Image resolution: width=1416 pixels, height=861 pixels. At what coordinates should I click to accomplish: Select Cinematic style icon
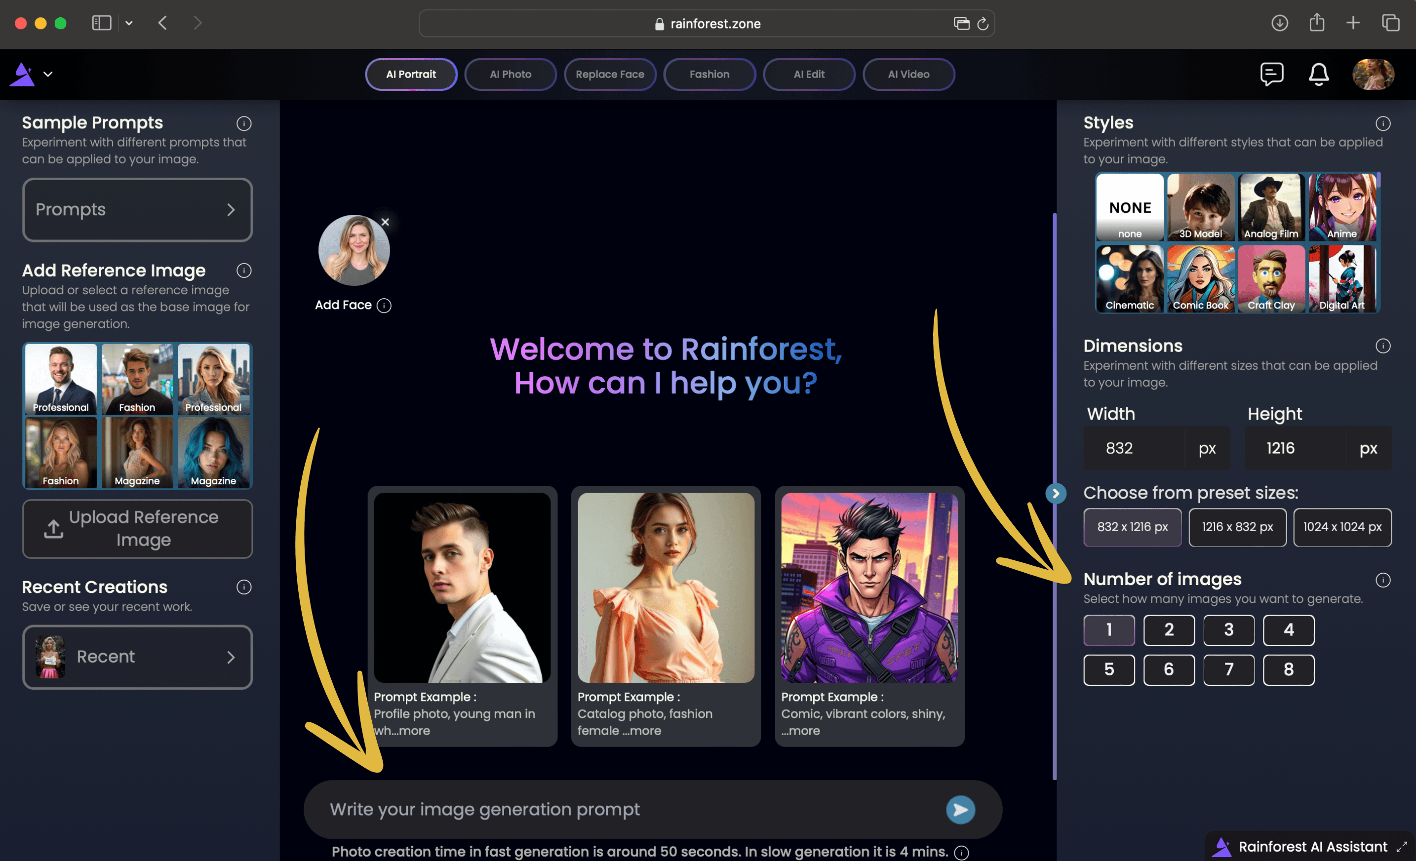pos(1130,278)
